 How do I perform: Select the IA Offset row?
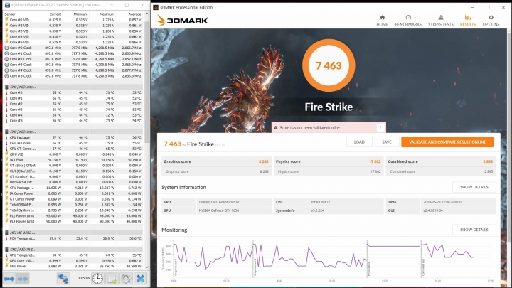point(73,160)
